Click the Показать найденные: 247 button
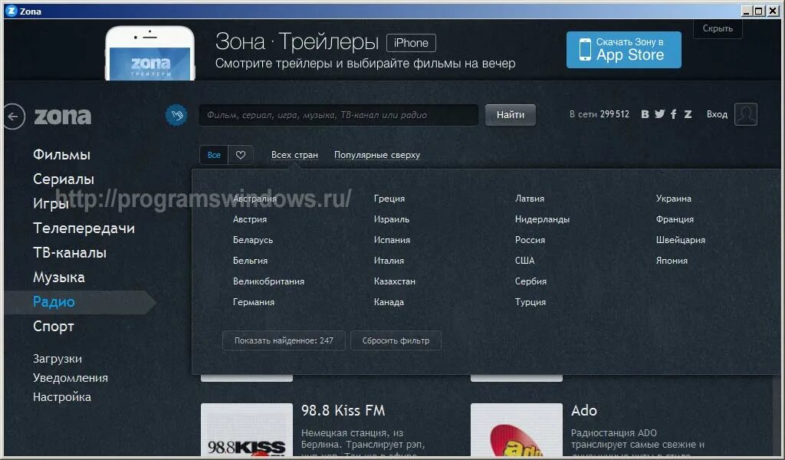 284,340
